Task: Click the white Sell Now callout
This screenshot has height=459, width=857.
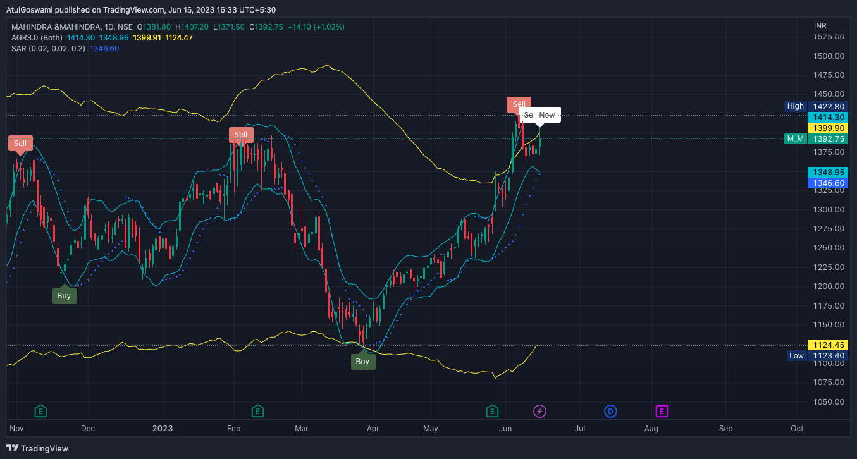Action: (539, 115)
